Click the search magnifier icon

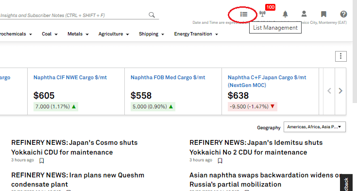(x=152, y=15)
